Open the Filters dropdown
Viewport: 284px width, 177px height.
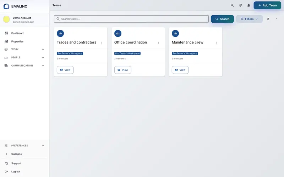(249, 19)
